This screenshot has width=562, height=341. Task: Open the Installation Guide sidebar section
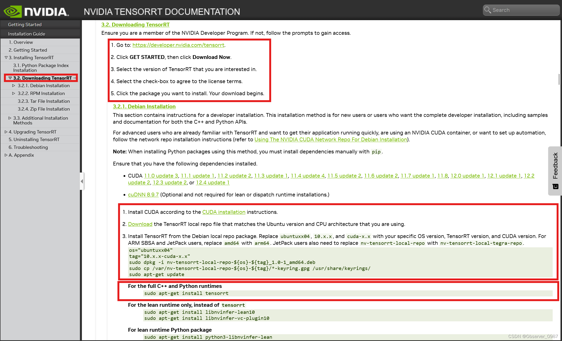(26, 34)
